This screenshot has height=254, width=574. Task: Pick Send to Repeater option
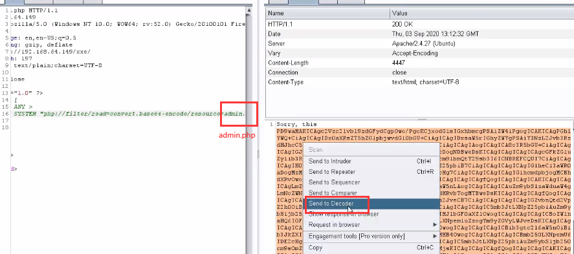tap(332, 172)
